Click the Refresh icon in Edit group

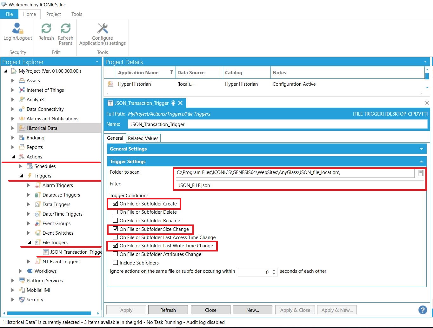click(46, 29)
